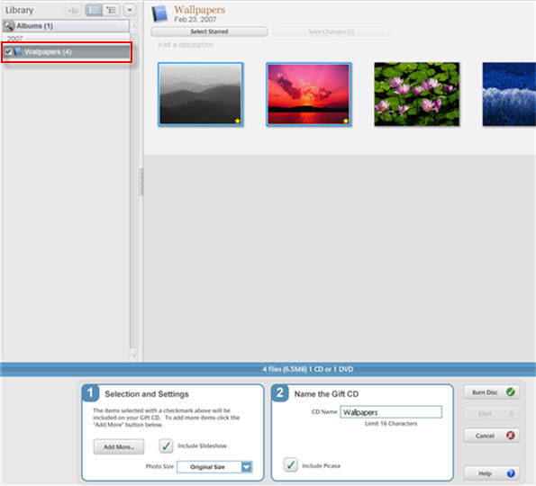Click the Add More... button

[119, 446]
